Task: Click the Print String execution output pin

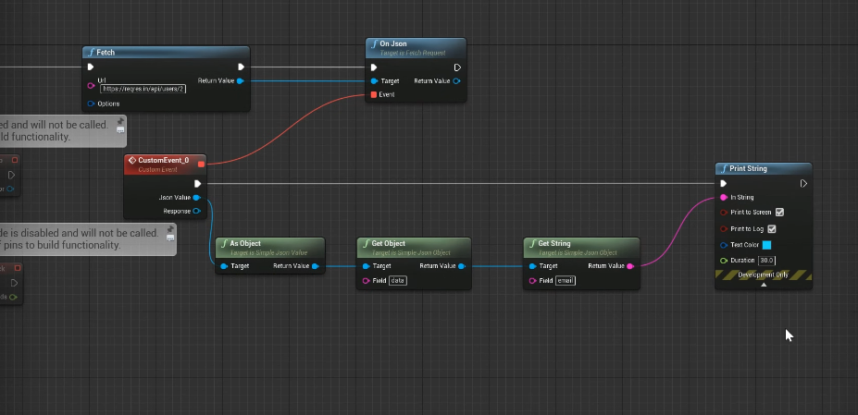Action: (803, 183)
